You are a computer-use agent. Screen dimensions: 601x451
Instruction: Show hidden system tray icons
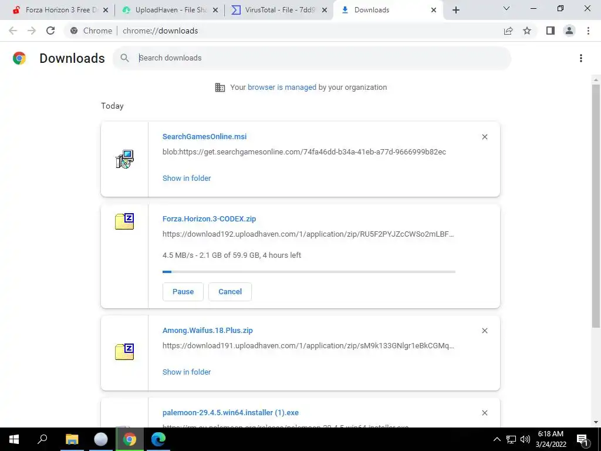[497, 439]
